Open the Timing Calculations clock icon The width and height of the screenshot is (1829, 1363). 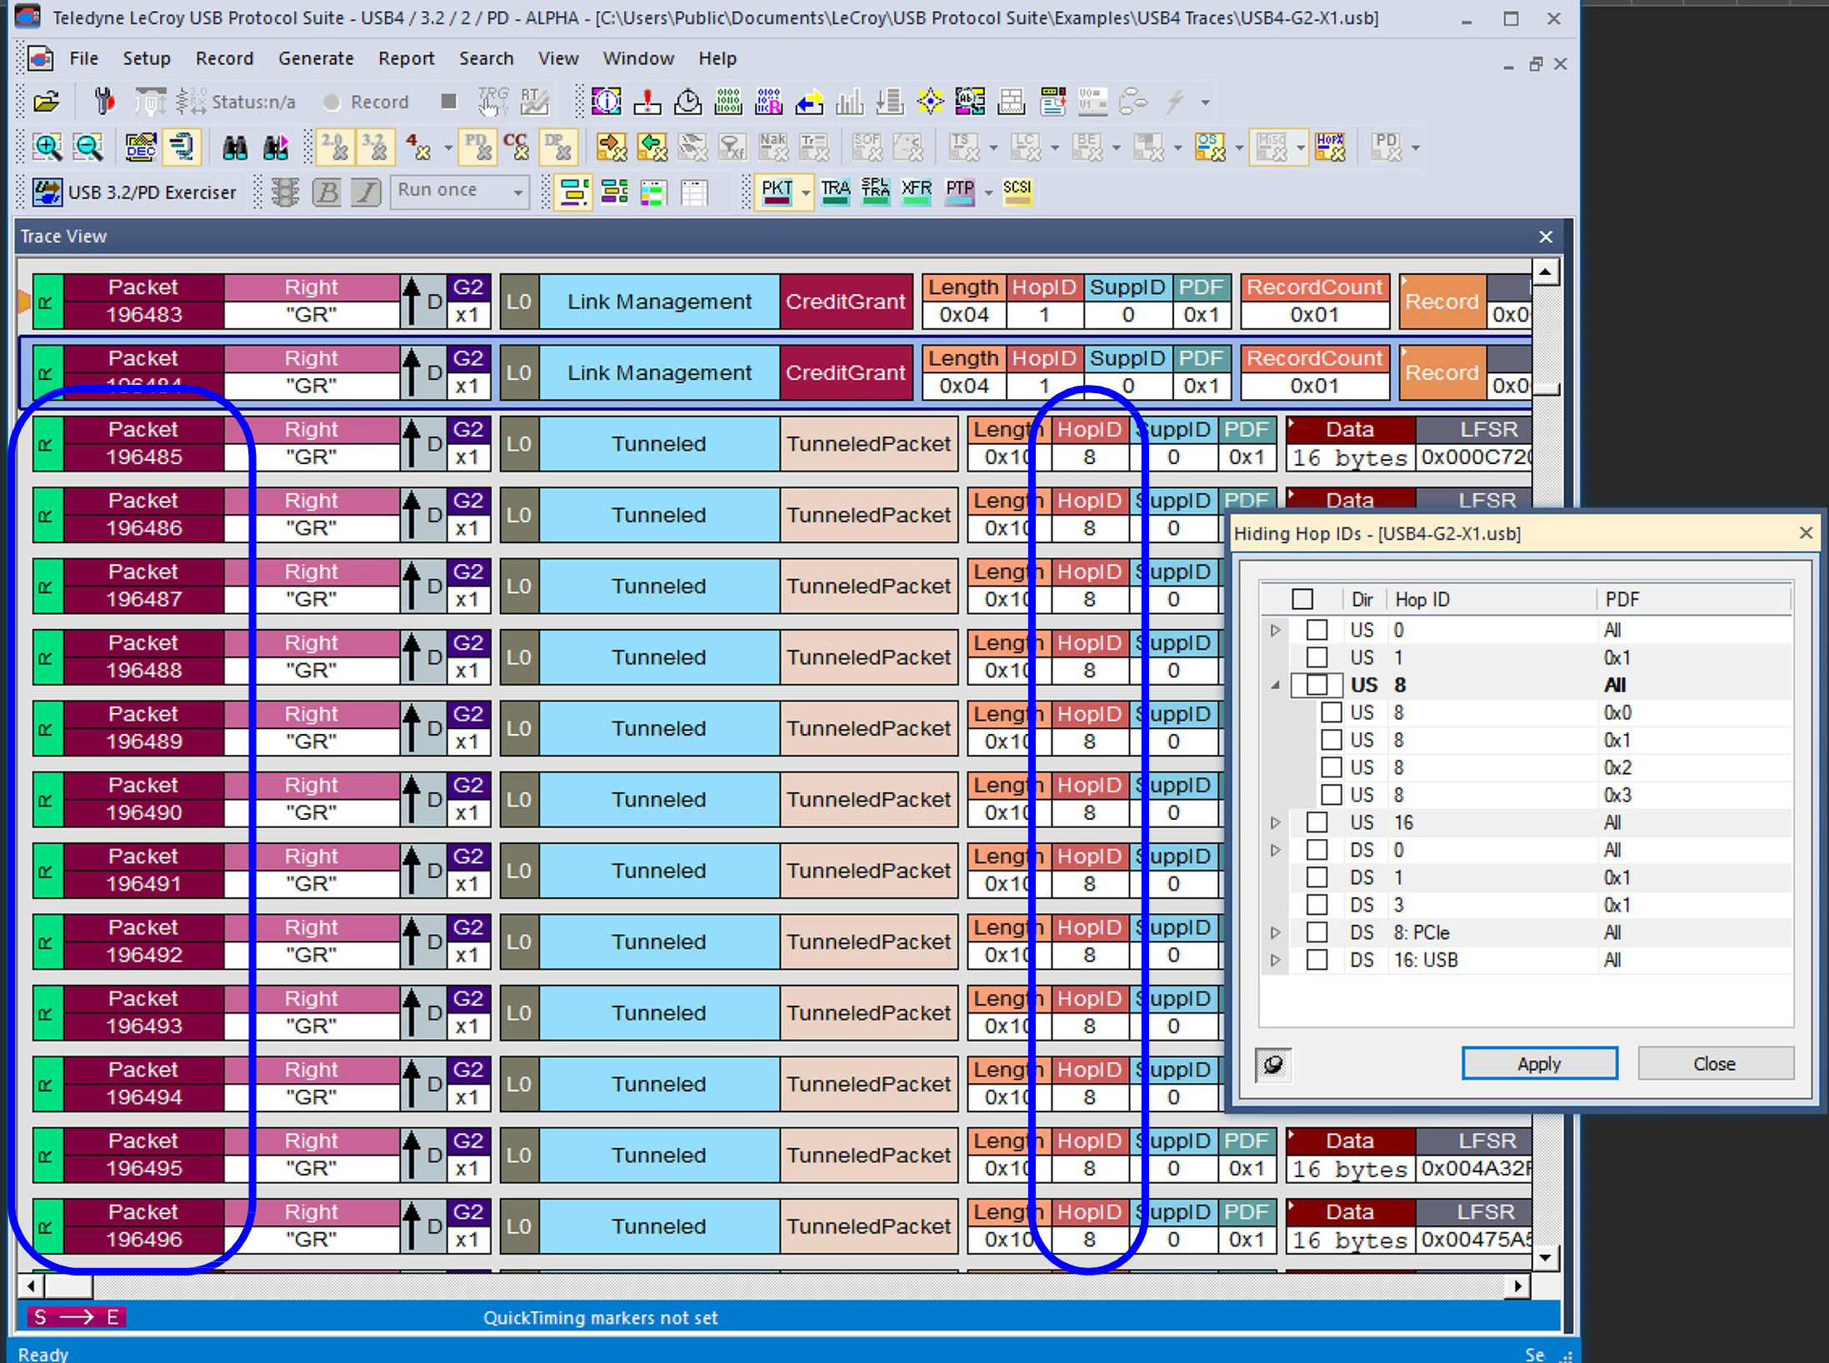[x=687, y=102]
